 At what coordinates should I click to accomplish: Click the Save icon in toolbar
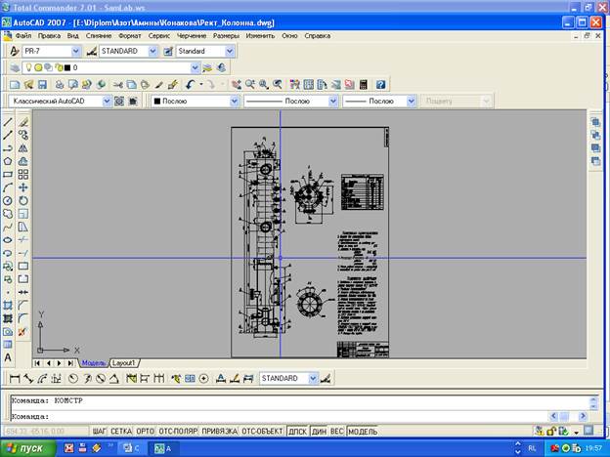[x=43, y=85]
